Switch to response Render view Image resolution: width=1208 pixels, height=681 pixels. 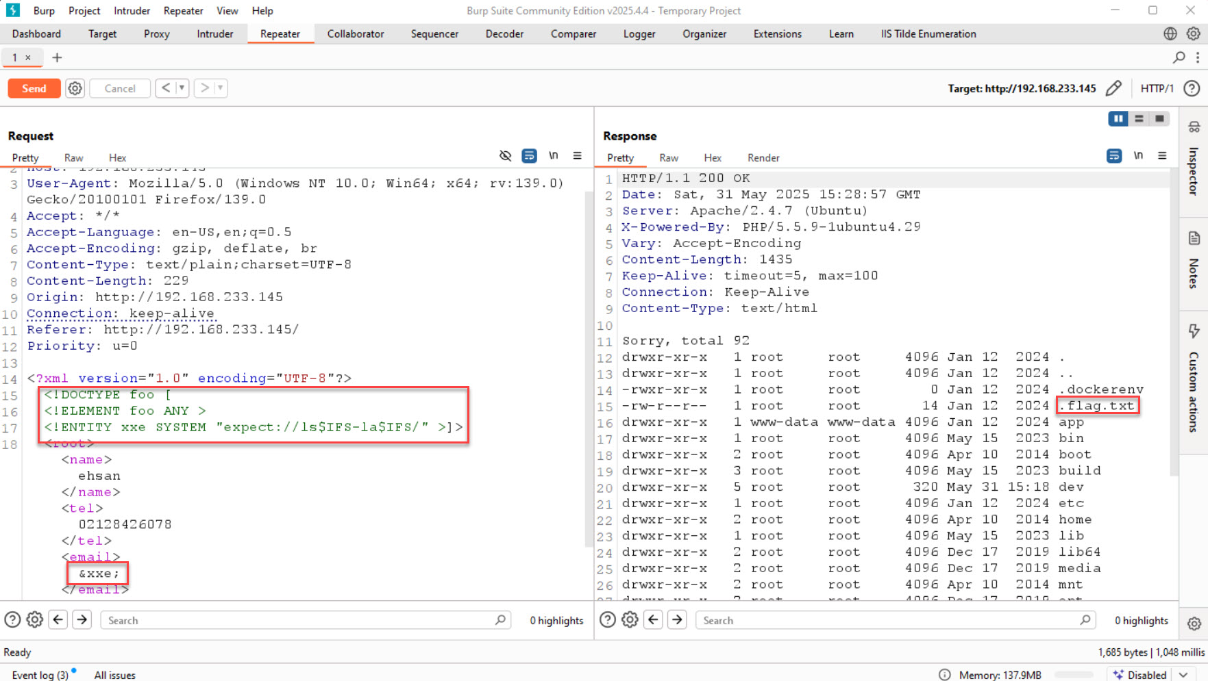click(763, 157)
